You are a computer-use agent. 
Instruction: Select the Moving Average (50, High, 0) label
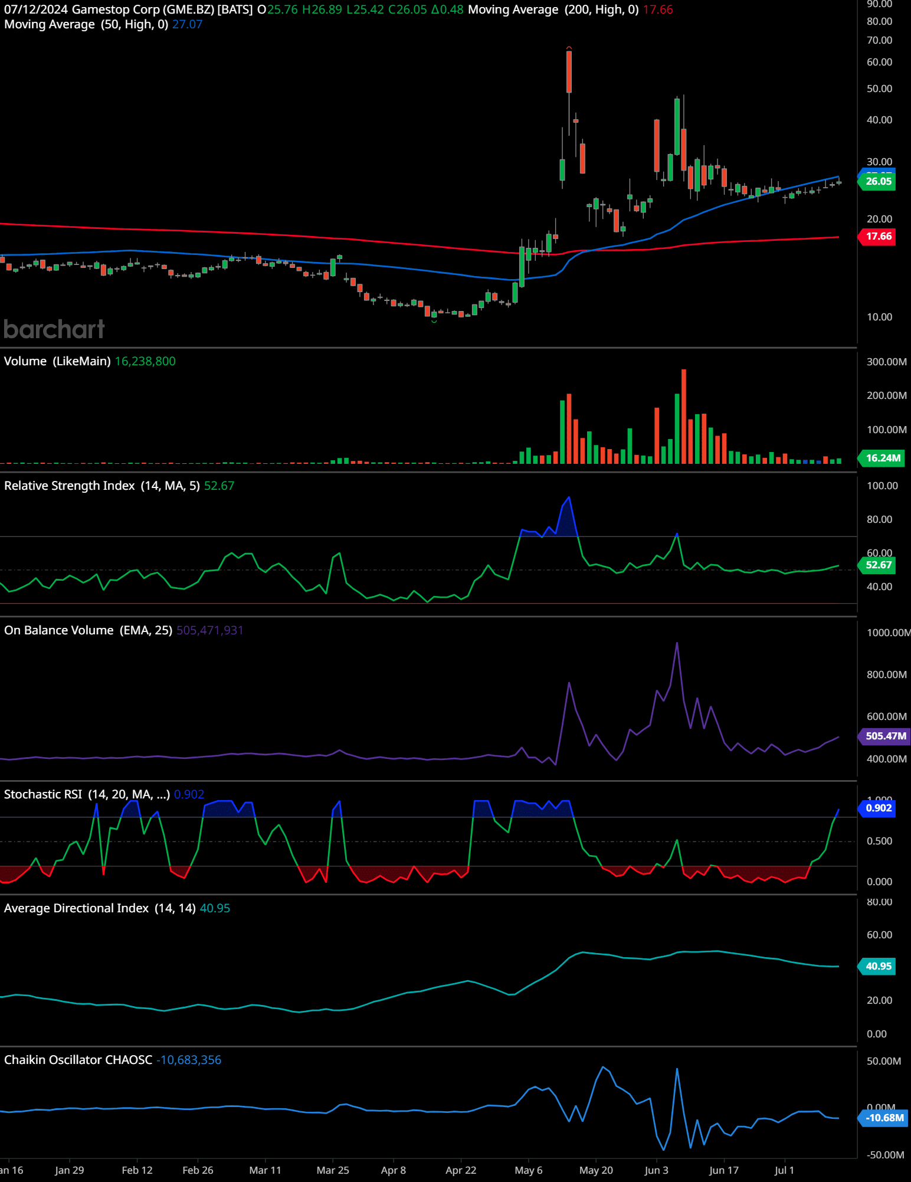(x=86, y=24)
